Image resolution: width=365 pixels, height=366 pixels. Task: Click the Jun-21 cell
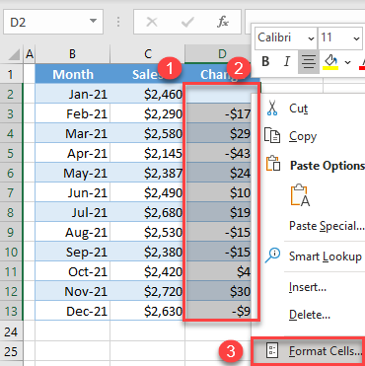(73, 192)
